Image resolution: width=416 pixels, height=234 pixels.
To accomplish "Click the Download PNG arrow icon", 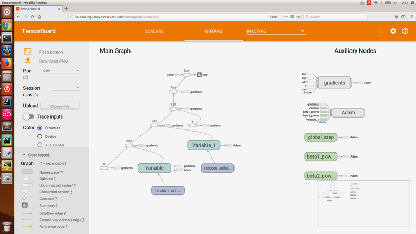I will click(x=28, y=61).
